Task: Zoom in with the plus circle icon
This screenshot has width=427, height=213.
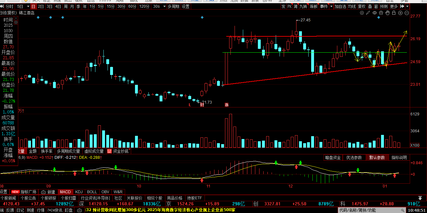Action: [x=400, y=13]
